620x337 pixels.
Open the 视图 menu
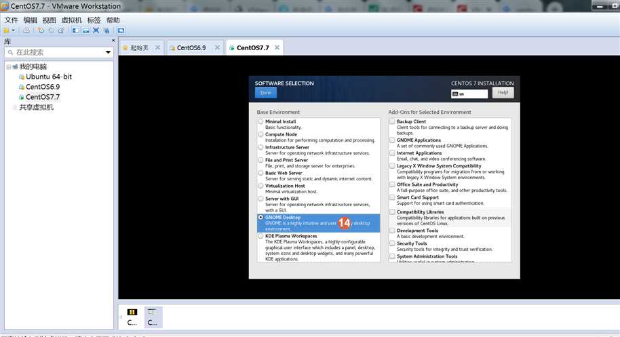click(49, 20)
